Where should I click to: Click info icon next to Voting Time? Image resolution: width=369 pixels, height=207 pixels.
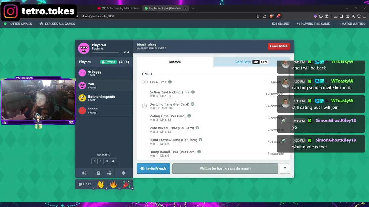[189, 116]
